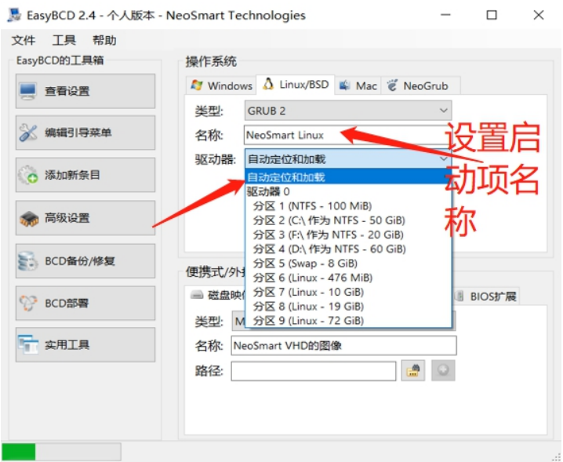
Task: Choose 分区 9 (Linux - 72 GiB)
Action: point(348,321)
